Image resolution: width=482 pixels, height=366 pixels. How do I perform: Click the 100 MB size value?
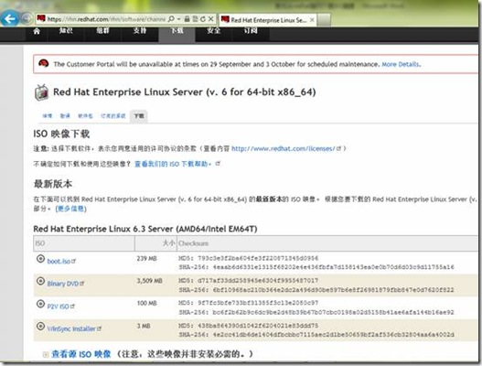click(147, 303)
